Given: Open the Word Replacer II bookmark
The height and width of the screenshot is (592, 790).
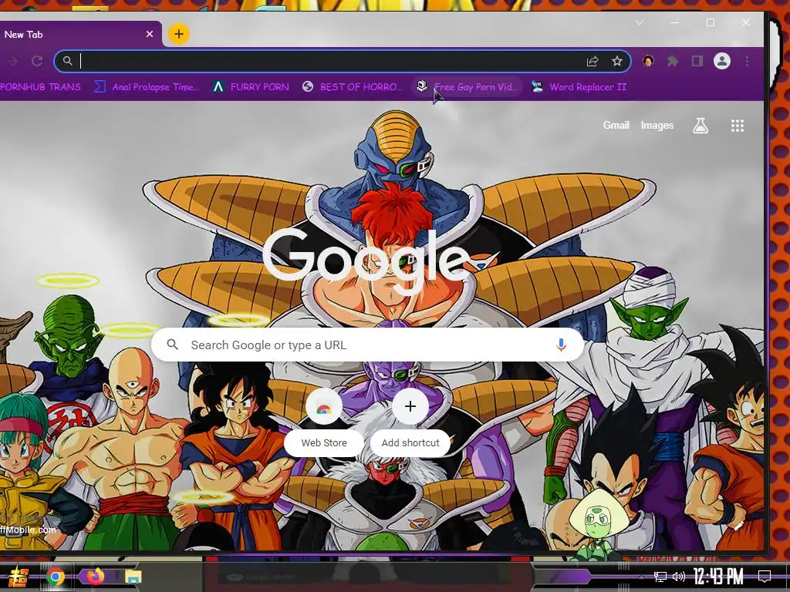Looking at the screenshot, I should (579, 87).
